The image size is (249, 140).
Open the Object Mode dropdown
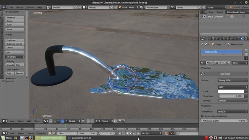pyautogui.click(x=128, y=7)
